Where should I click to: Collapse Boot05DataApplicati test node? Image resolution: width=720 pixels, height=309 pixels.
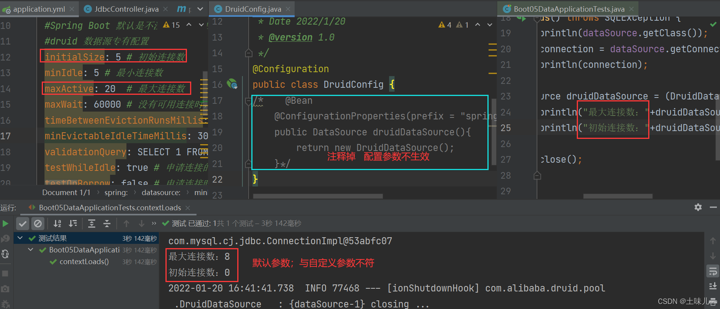pos(31,250)
